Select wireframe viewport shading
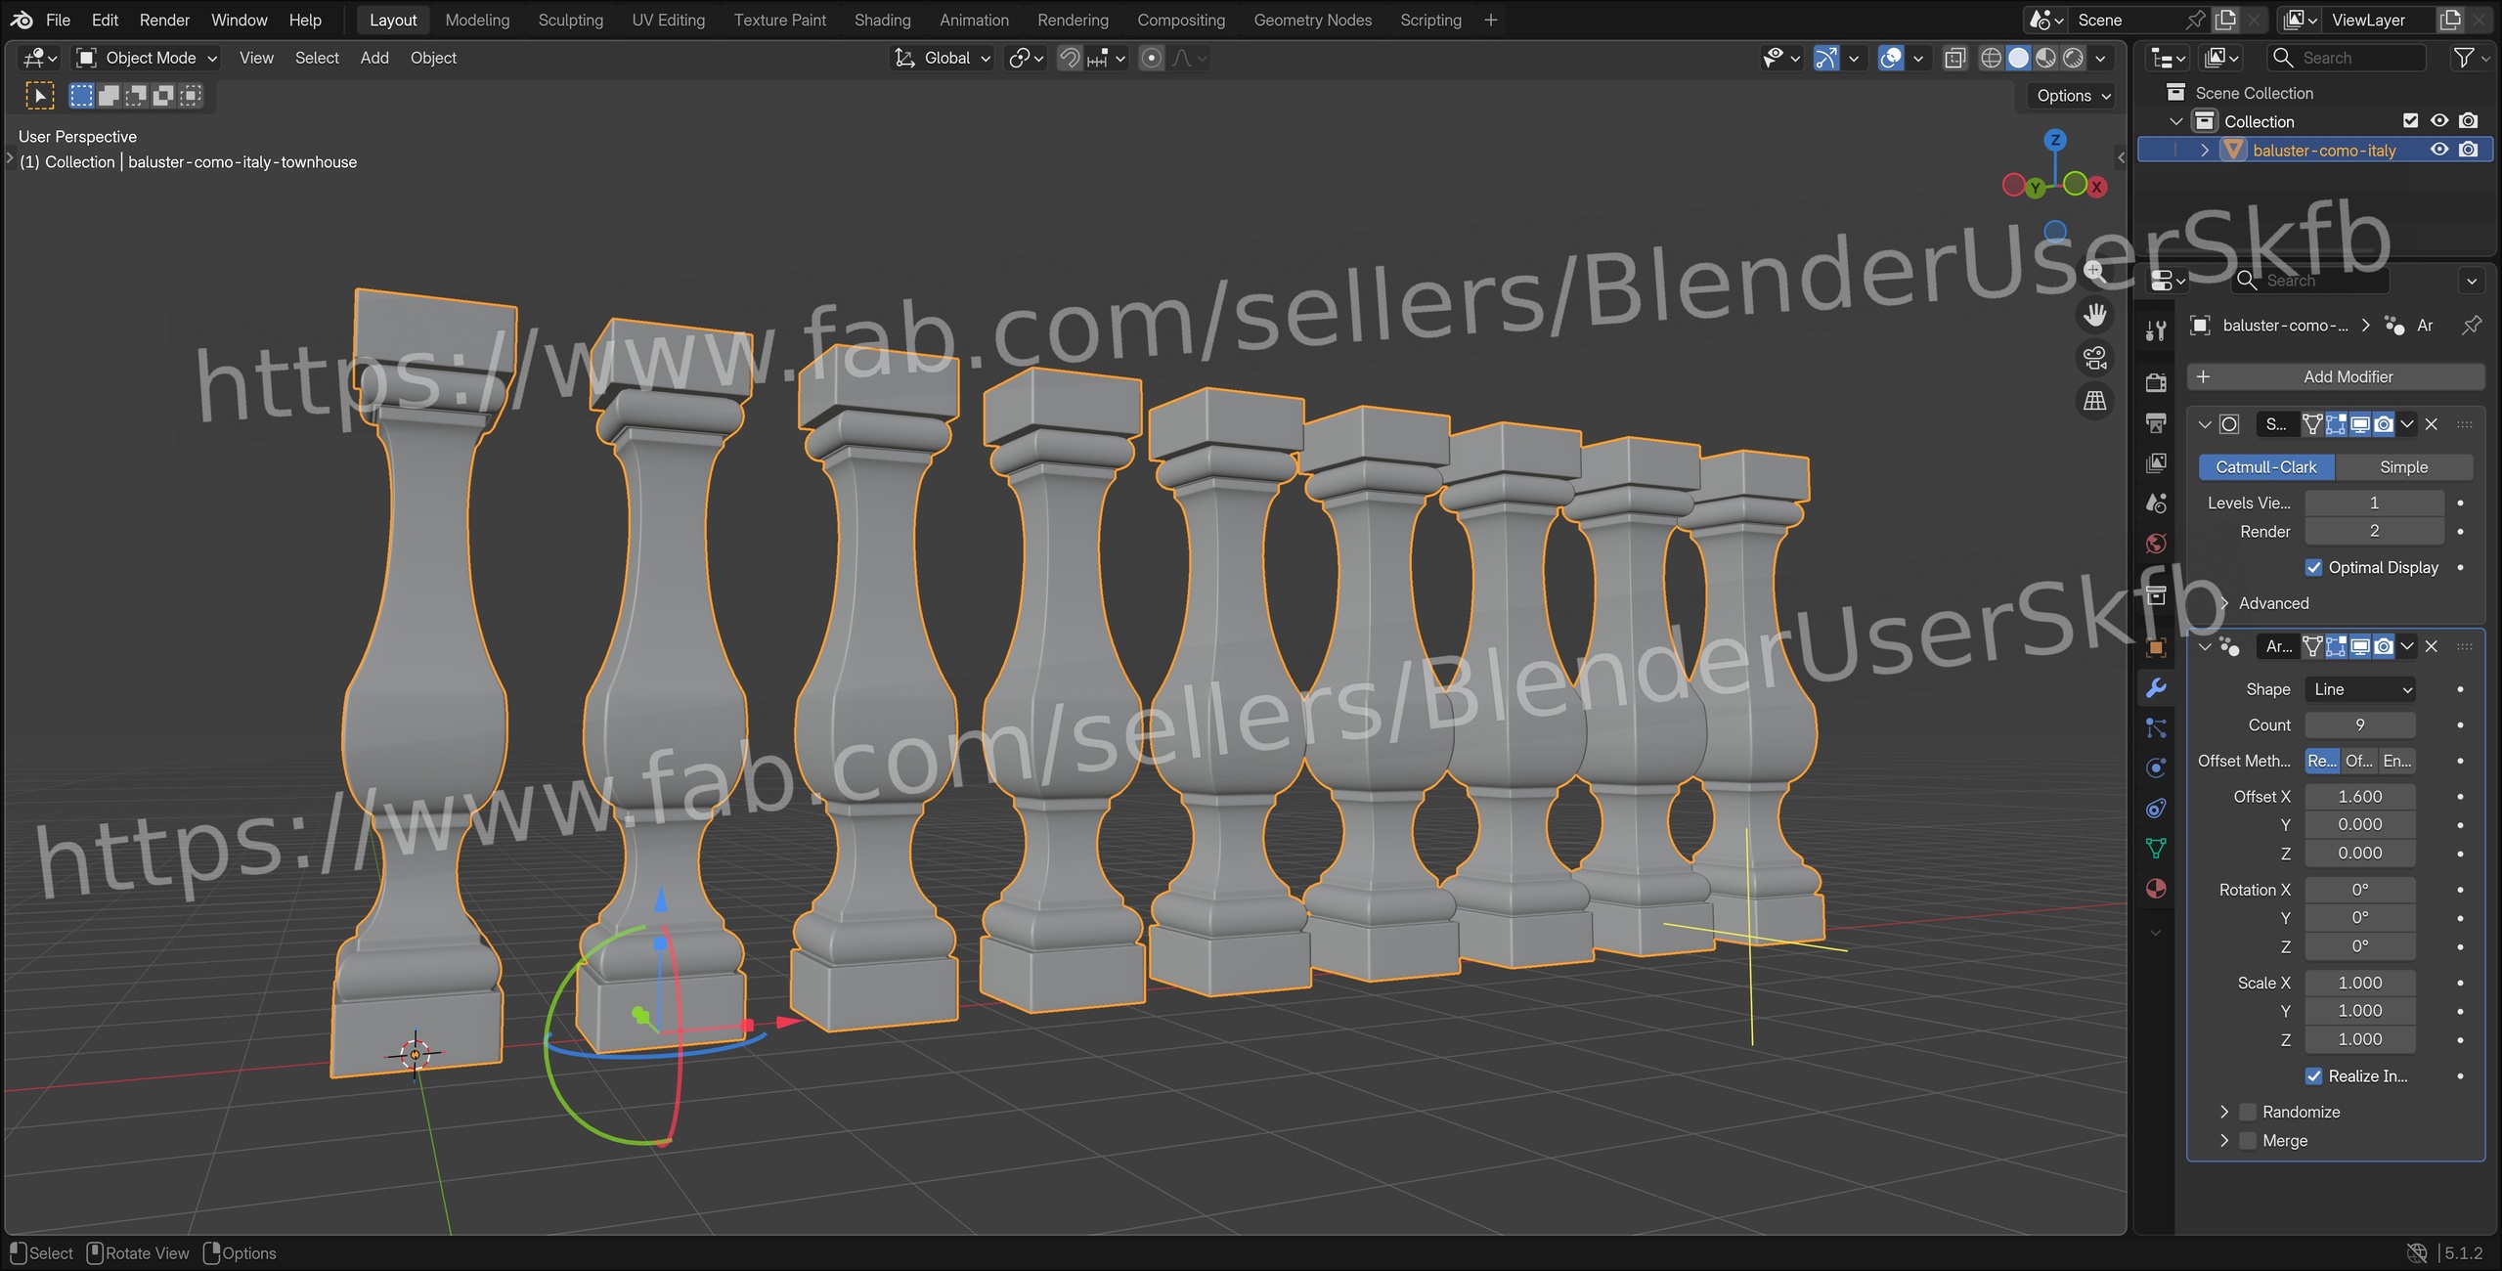Viewport: 2502px width, 1271px height. pyautogui.click(x=1991, y=58)
